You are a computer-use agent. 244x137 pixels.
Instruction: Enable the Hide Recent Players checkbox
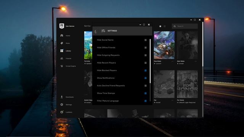pyautogui.click(x=146, y=63)
